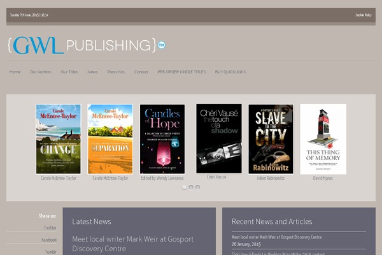The width and height of the screenshot is (382, 255).
Task: Share on Tumblr link
Action: [x=50, y=252]
